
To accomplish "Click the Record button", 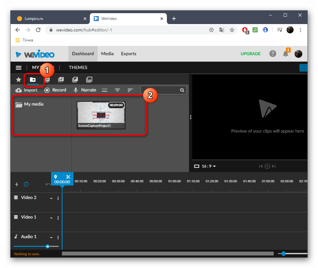I will click(x=55, y=90).
